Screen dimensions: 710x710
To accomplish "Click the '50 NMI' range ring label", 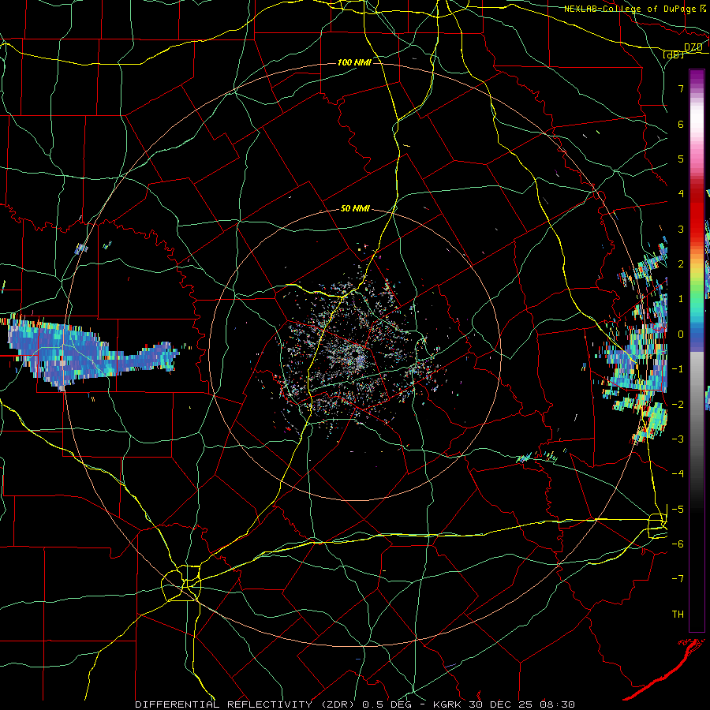I will point(355,209).
